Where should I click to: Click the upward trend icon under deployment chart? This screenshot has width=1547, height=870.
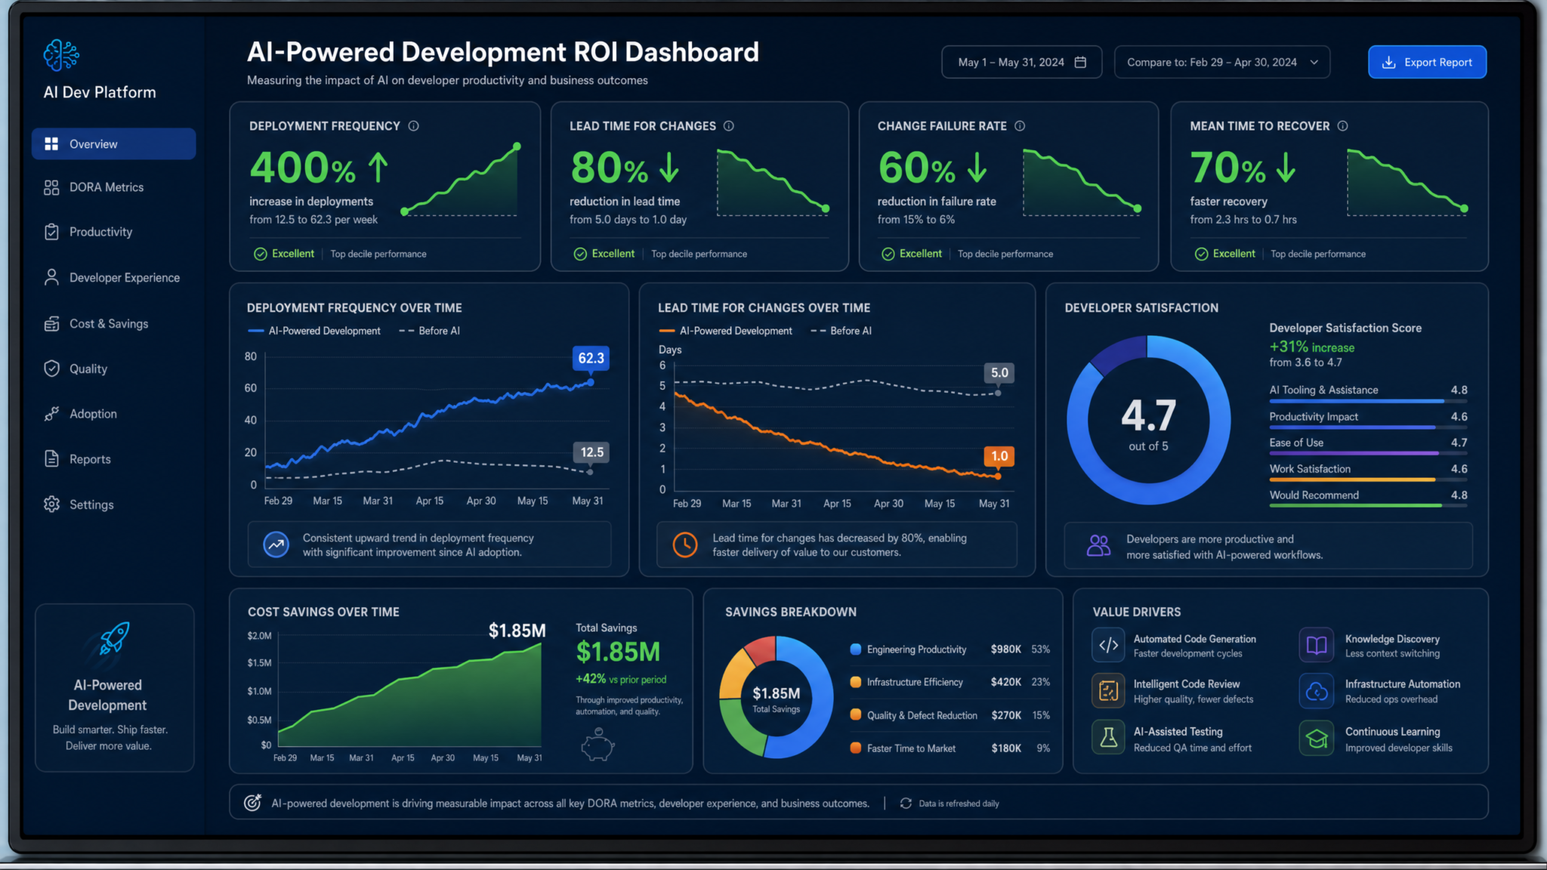276,545
